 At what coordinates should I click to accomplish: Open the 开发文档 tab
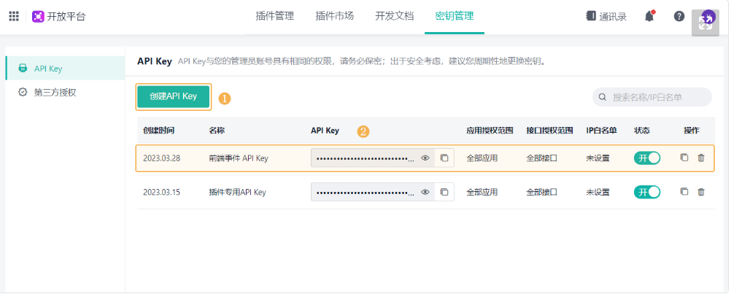tap(395, 16)
